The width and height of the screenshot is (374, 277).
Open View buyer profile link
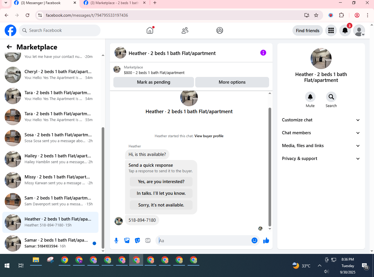click(209, 136)
